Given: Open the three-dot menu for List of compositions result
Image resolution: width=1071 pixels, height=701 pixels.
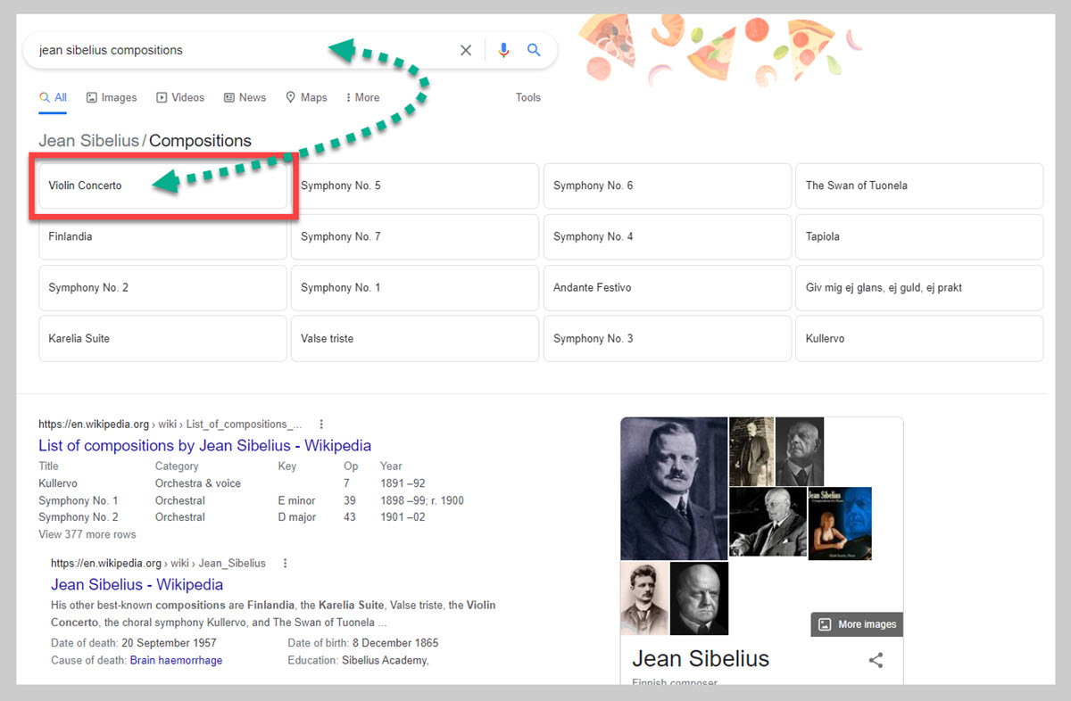Looking at the screenshot, I should 321,425.
